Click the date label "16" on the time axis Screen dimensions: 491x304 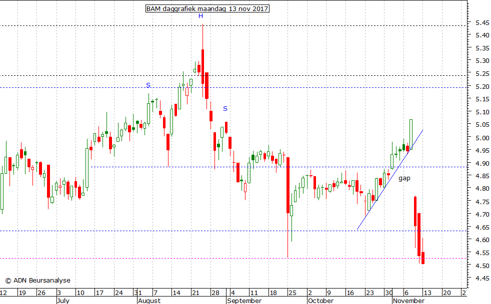click(350, 293)
